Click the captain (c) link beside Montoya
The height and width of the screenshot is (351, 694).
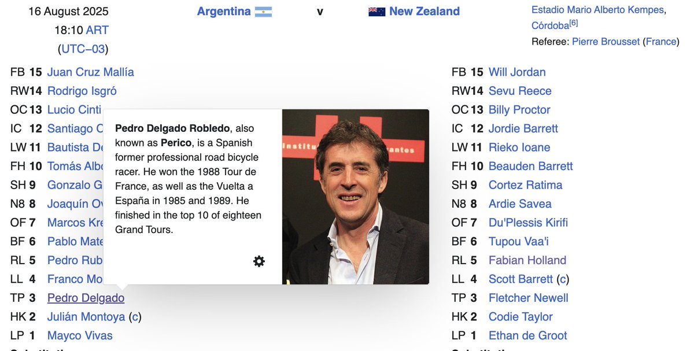[x=135, y=317]
